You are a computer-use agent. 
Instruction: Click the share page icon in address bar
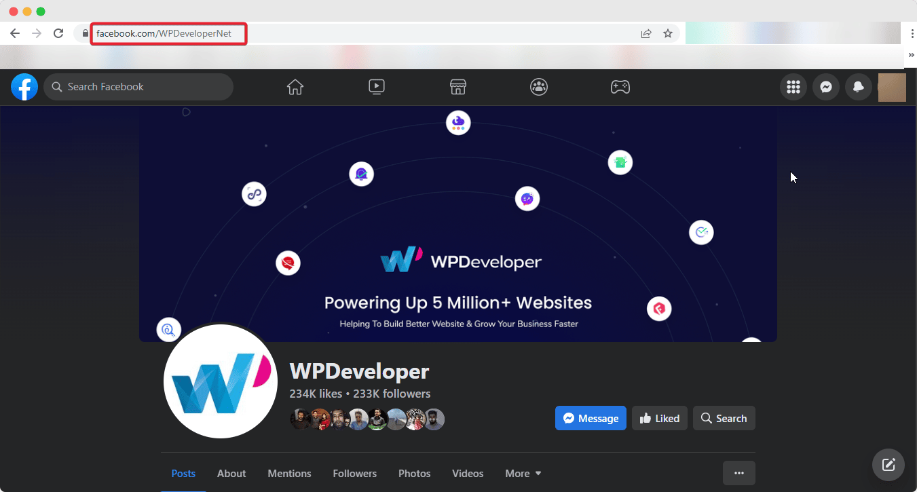click(x=646, y=33)
